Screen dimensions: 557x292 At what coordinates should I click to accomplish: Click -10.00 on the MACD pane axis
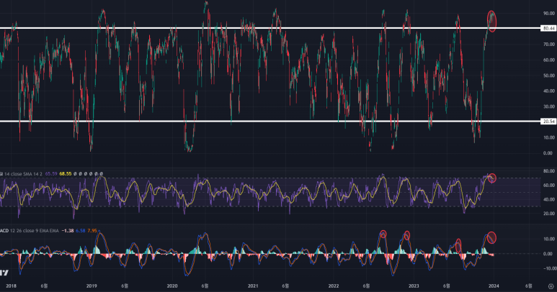click(x=550, y=268)
